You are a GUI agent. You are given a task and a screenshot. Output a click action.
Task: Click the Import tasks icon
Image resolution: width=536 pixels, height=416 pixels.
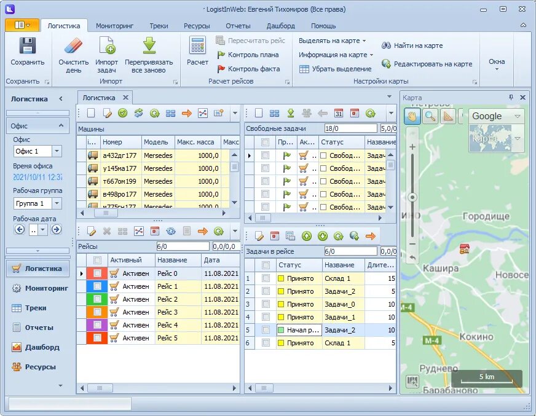(107, 45)
